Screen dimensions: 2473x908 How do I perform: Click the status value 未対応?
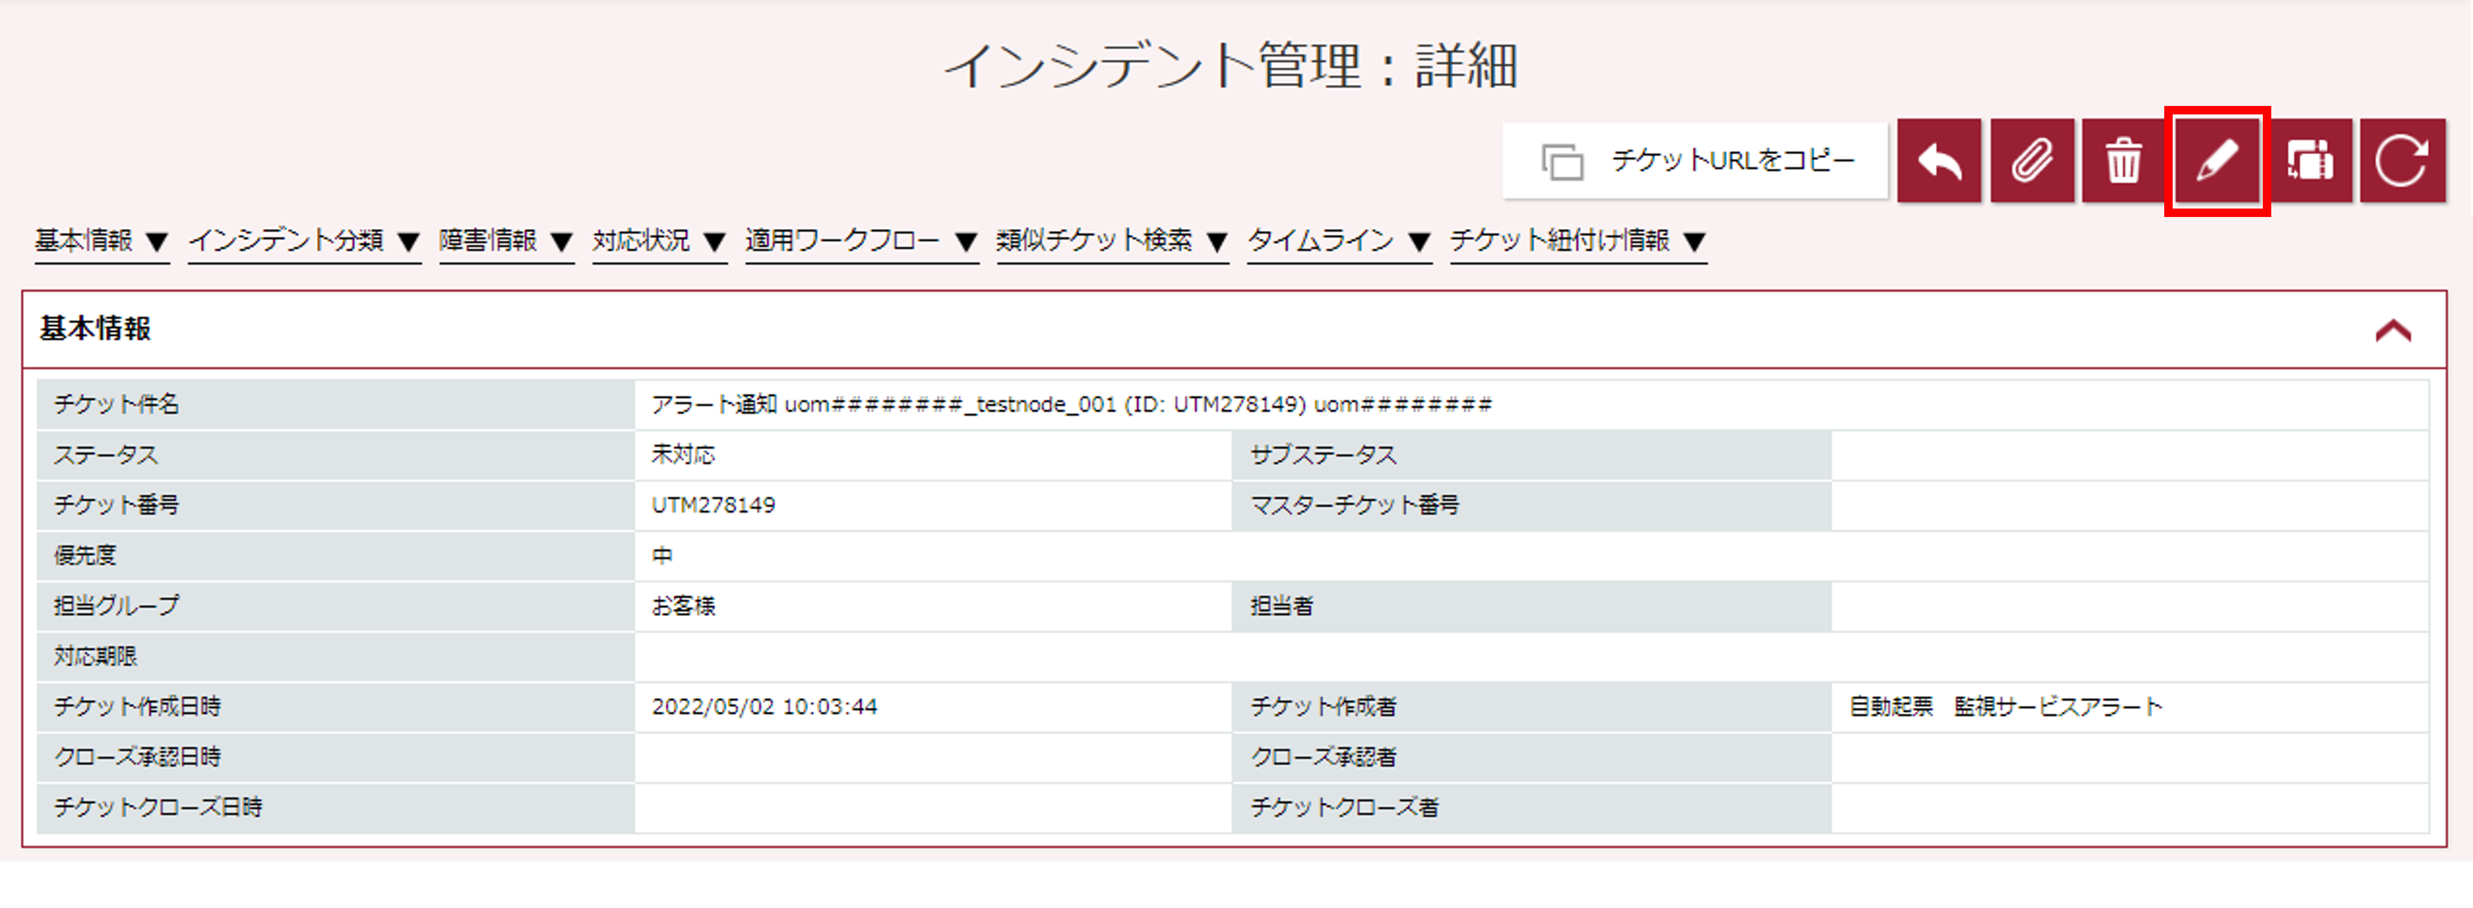coord(683,455)
